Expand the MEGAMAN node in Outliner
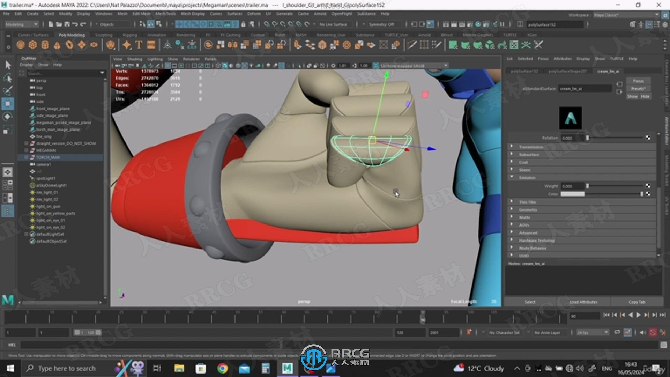 click(26, 150)
